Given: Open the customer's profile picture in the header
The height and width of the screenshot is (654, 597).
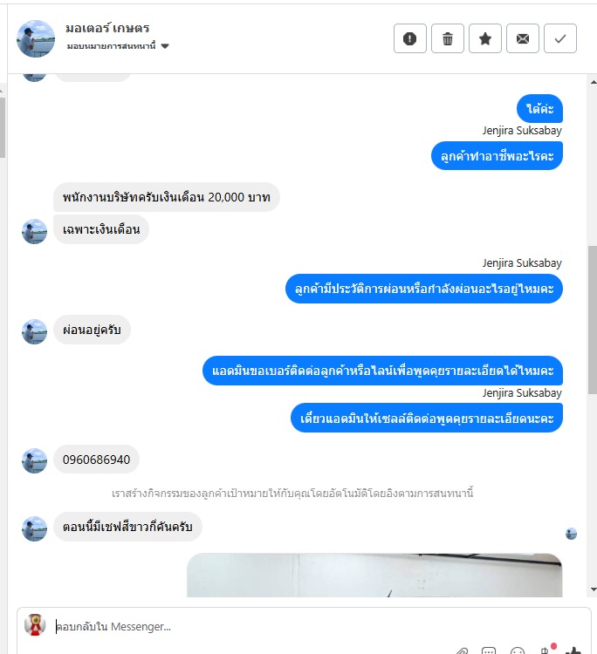Looking at the screenshot, I should pyautogui.click(x=36, y=38).
